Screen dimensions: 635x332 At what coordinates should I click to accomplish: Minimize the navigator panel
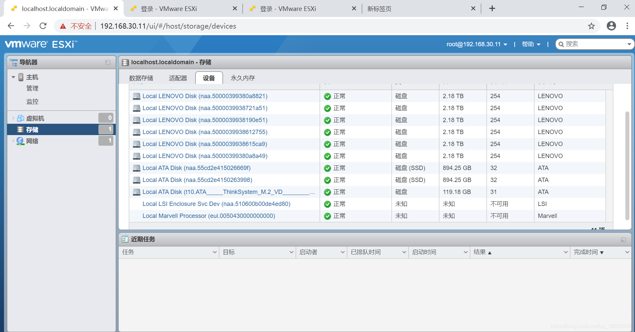coord(108,63)
